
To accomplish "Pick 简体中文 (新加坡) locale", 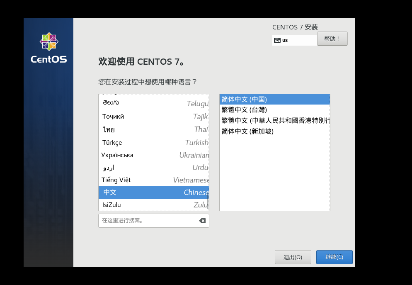I will 274,131.
